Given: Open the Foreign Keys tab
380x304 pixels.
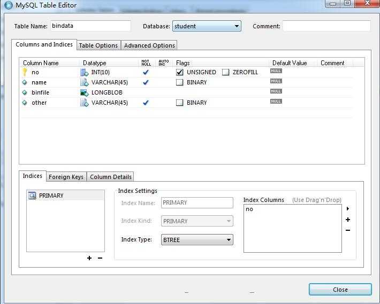Looking at the screenshot, I should 66,177.
